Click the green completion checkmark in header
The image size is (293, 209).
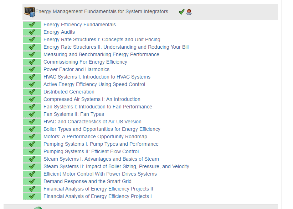181,12
